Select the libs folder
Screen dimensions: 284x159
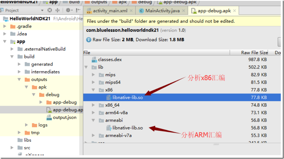[x=27, y=140]
